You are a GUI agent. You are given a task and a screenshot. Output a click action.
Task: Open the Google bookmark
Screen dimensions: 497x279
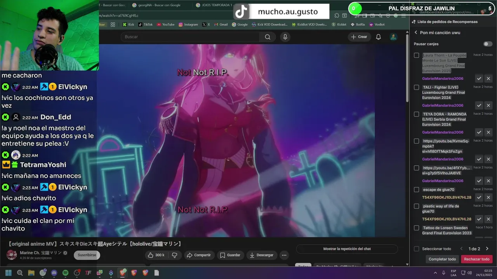240,24
